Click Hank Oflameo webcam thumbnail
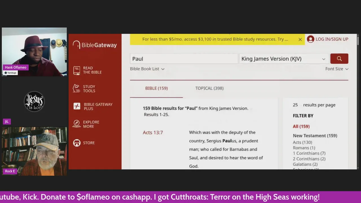This screenshot has width=361, height=203. tap(34, 52)
